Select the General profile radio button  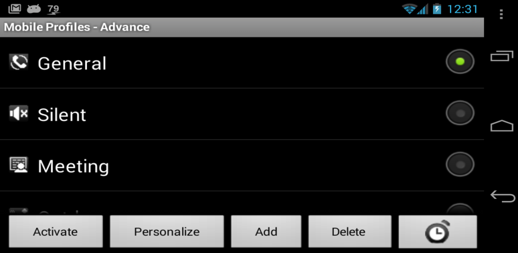[460, 62]
